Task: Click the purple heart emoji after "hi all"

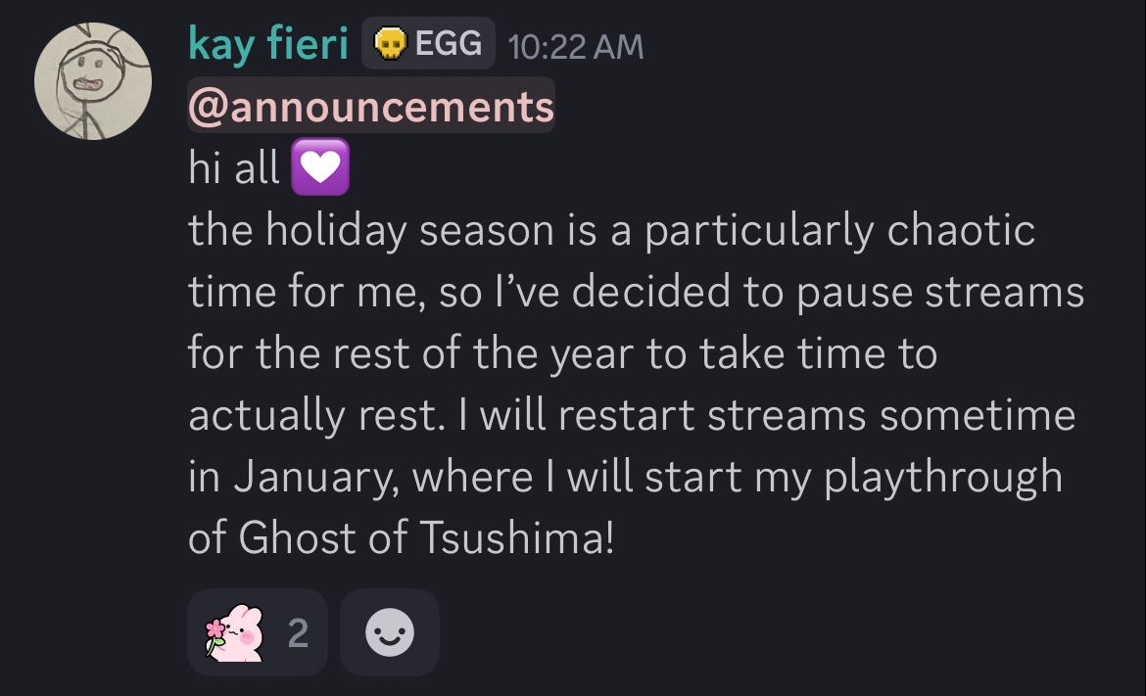Action: click(x=320, y=169)
